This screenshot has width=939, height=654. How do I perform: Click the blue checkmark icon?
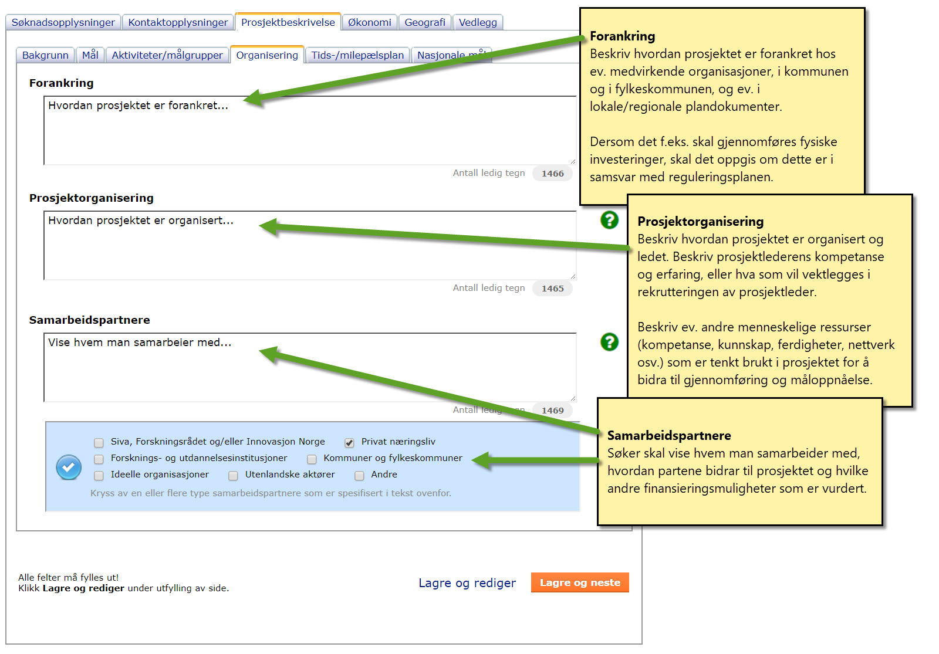pos(69,467)
